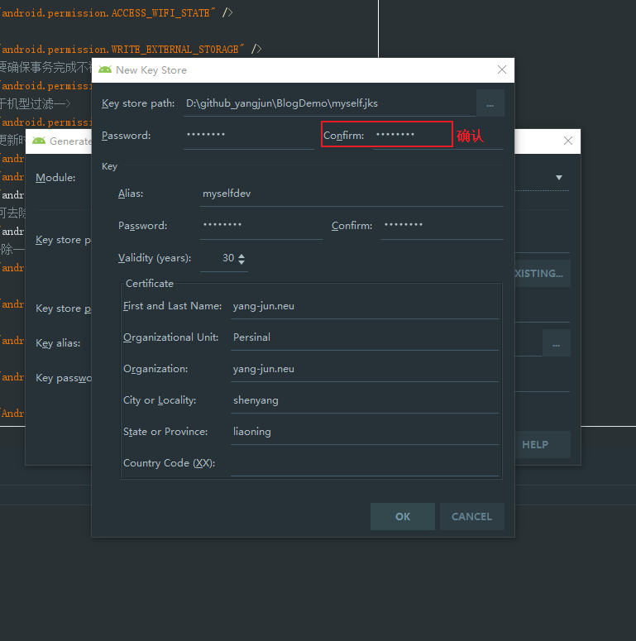Screen dimensions: 636x641
Task: Focus the keystore Password field
Action: click(248, 136)
